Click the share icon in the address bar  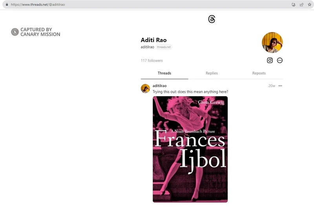[301, 4]
